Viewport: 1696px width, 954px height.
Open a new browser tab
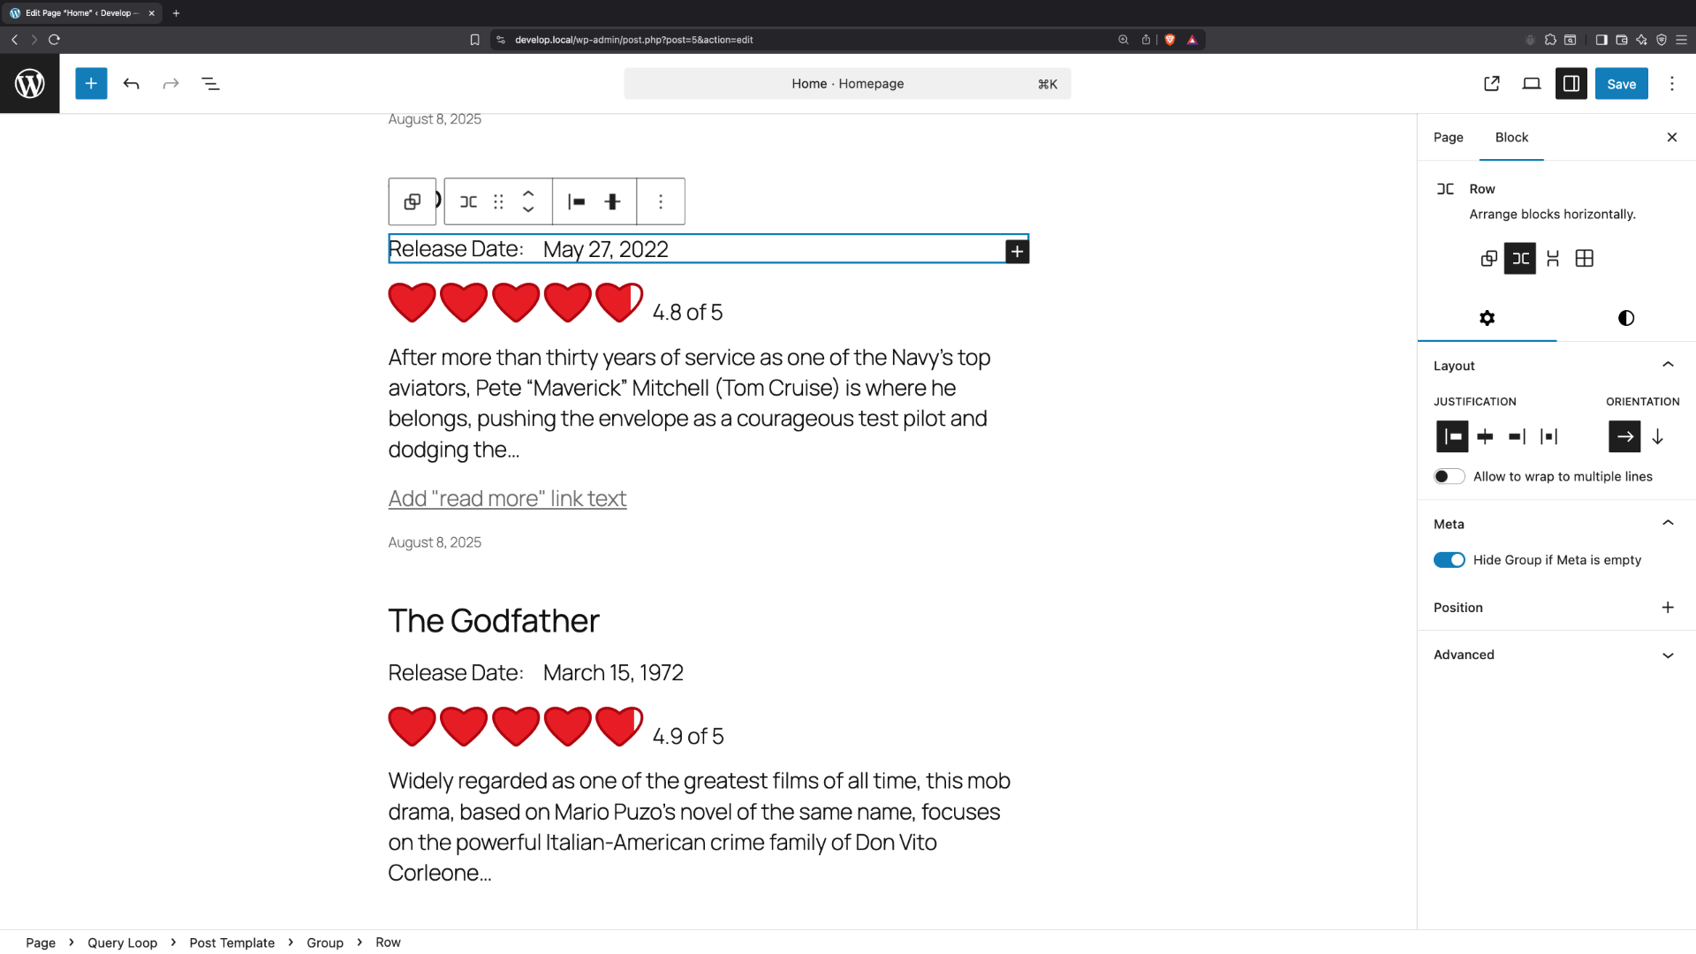click(x=176, y=13)
